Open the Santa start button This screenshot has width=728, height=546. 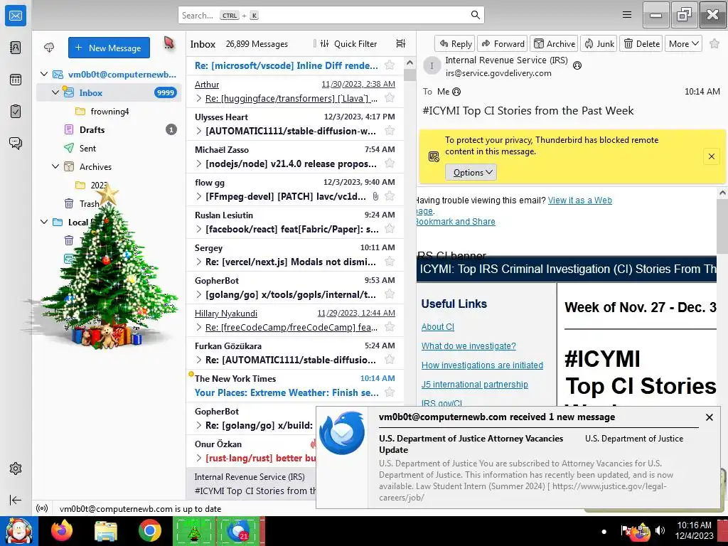[18, 530]
